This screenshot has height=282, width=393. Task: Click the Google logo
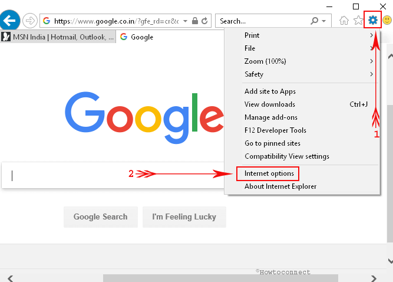pos(144,118)
